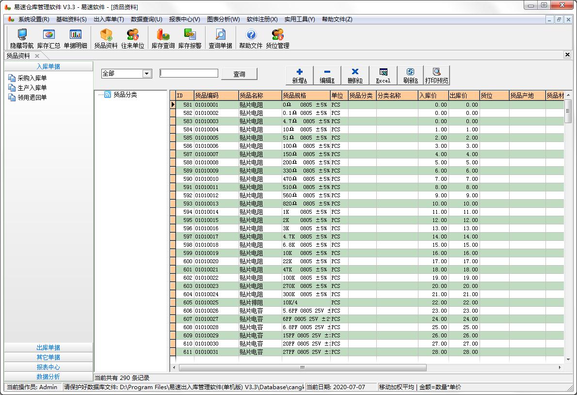Open 单据明细 toolbar icon
The width and height of the screenshot is (577, 395).
75,38
